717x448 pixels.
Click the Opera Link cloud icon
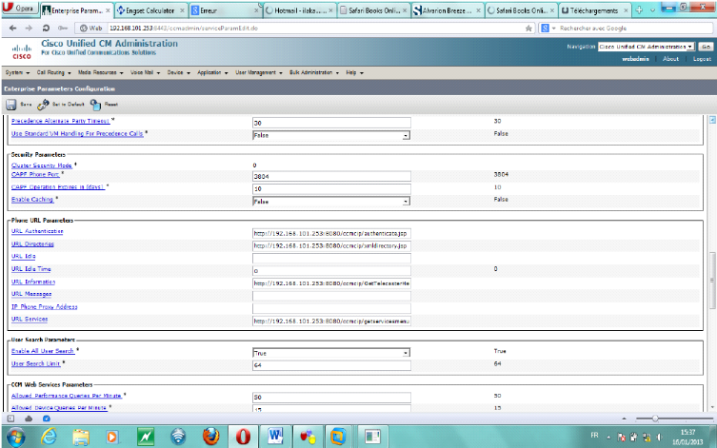point(29,419)
